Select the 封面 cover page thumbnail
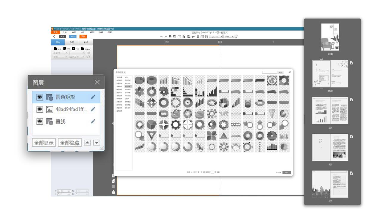Image resolution: width=384 pixels, height=216 pixels. pyautogui.click(x=330, y=38)
